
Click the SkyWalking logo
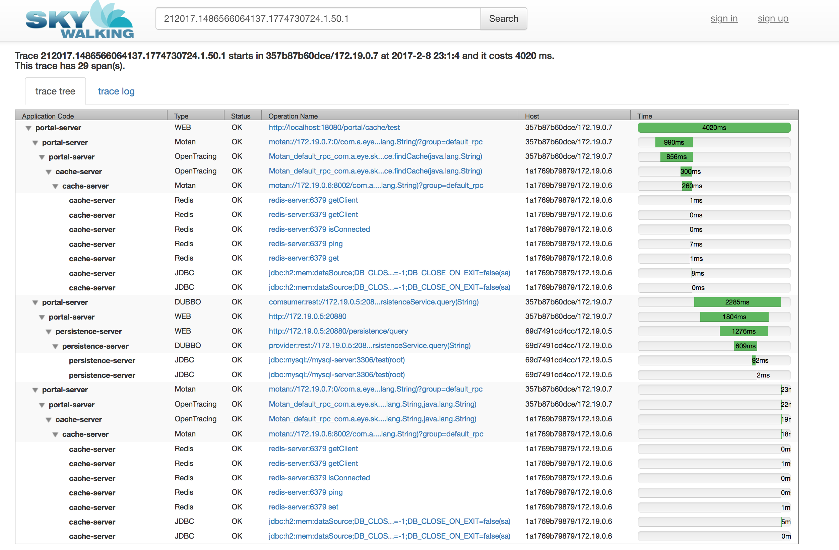tap(80, 19)
